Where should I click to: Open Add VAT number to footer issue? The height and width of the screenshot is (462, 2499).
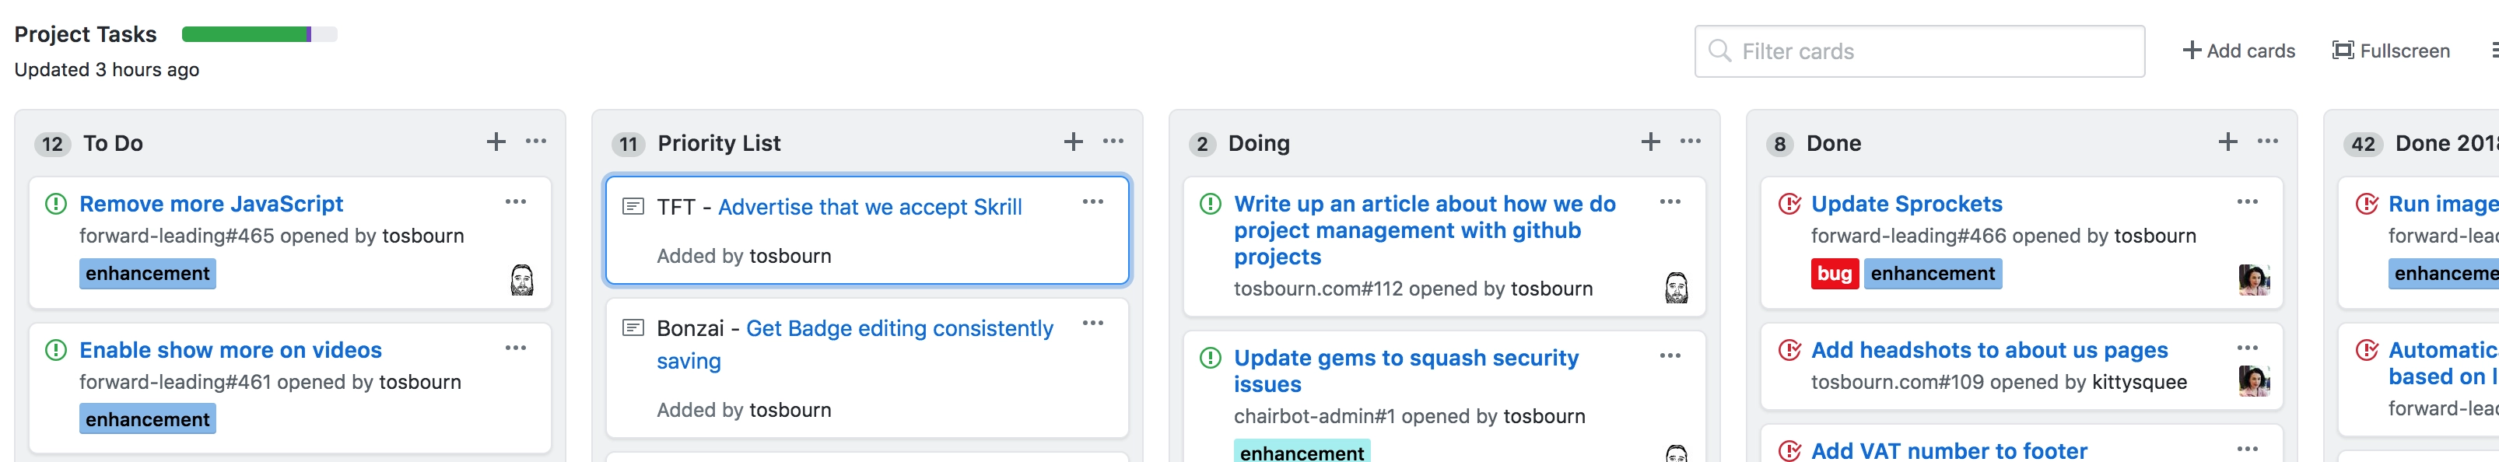coord(1949,450)
